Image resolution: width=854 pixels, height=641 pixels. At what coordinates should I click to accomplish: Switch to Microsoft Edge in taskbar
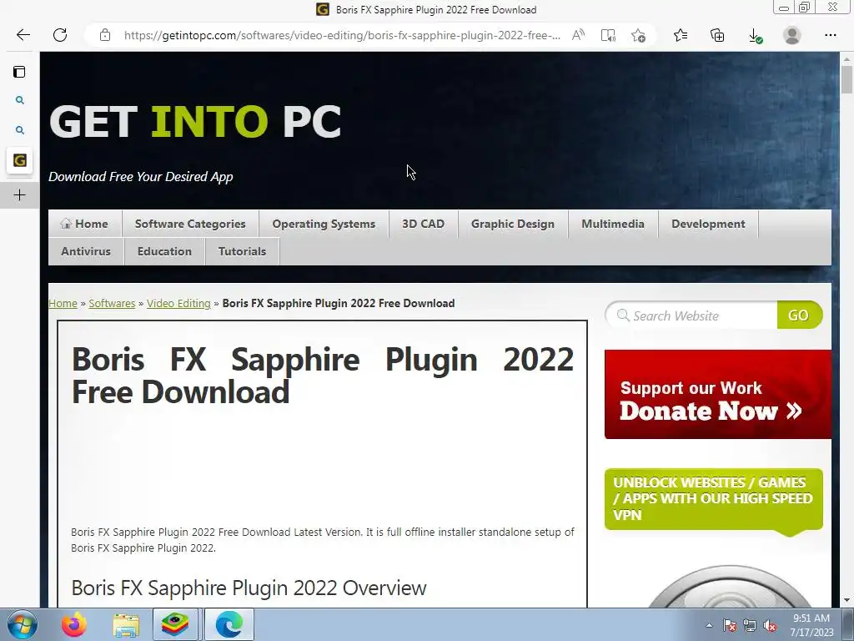pyautogui.click(x=229, y=624)
